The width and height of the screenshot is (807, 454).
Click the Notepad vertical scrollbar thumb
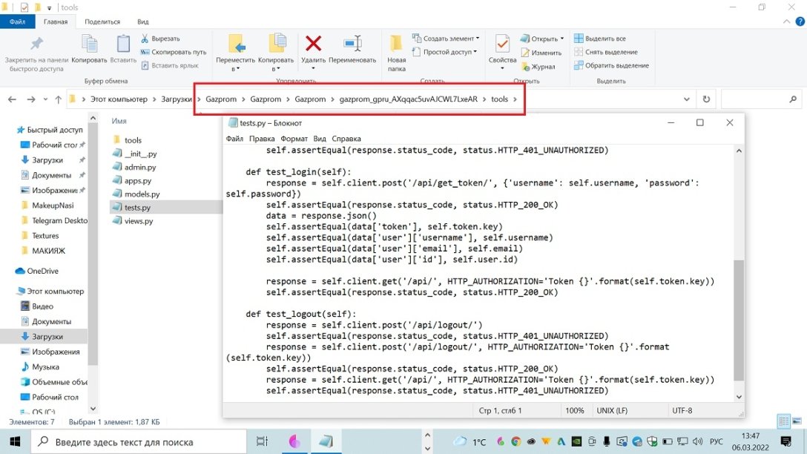coord(738,319)
